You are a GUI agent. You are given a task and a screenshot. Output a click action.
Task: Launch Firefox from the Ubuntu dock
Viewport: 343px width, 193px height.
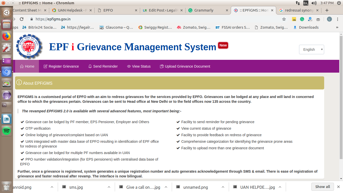tap(7, 36)
